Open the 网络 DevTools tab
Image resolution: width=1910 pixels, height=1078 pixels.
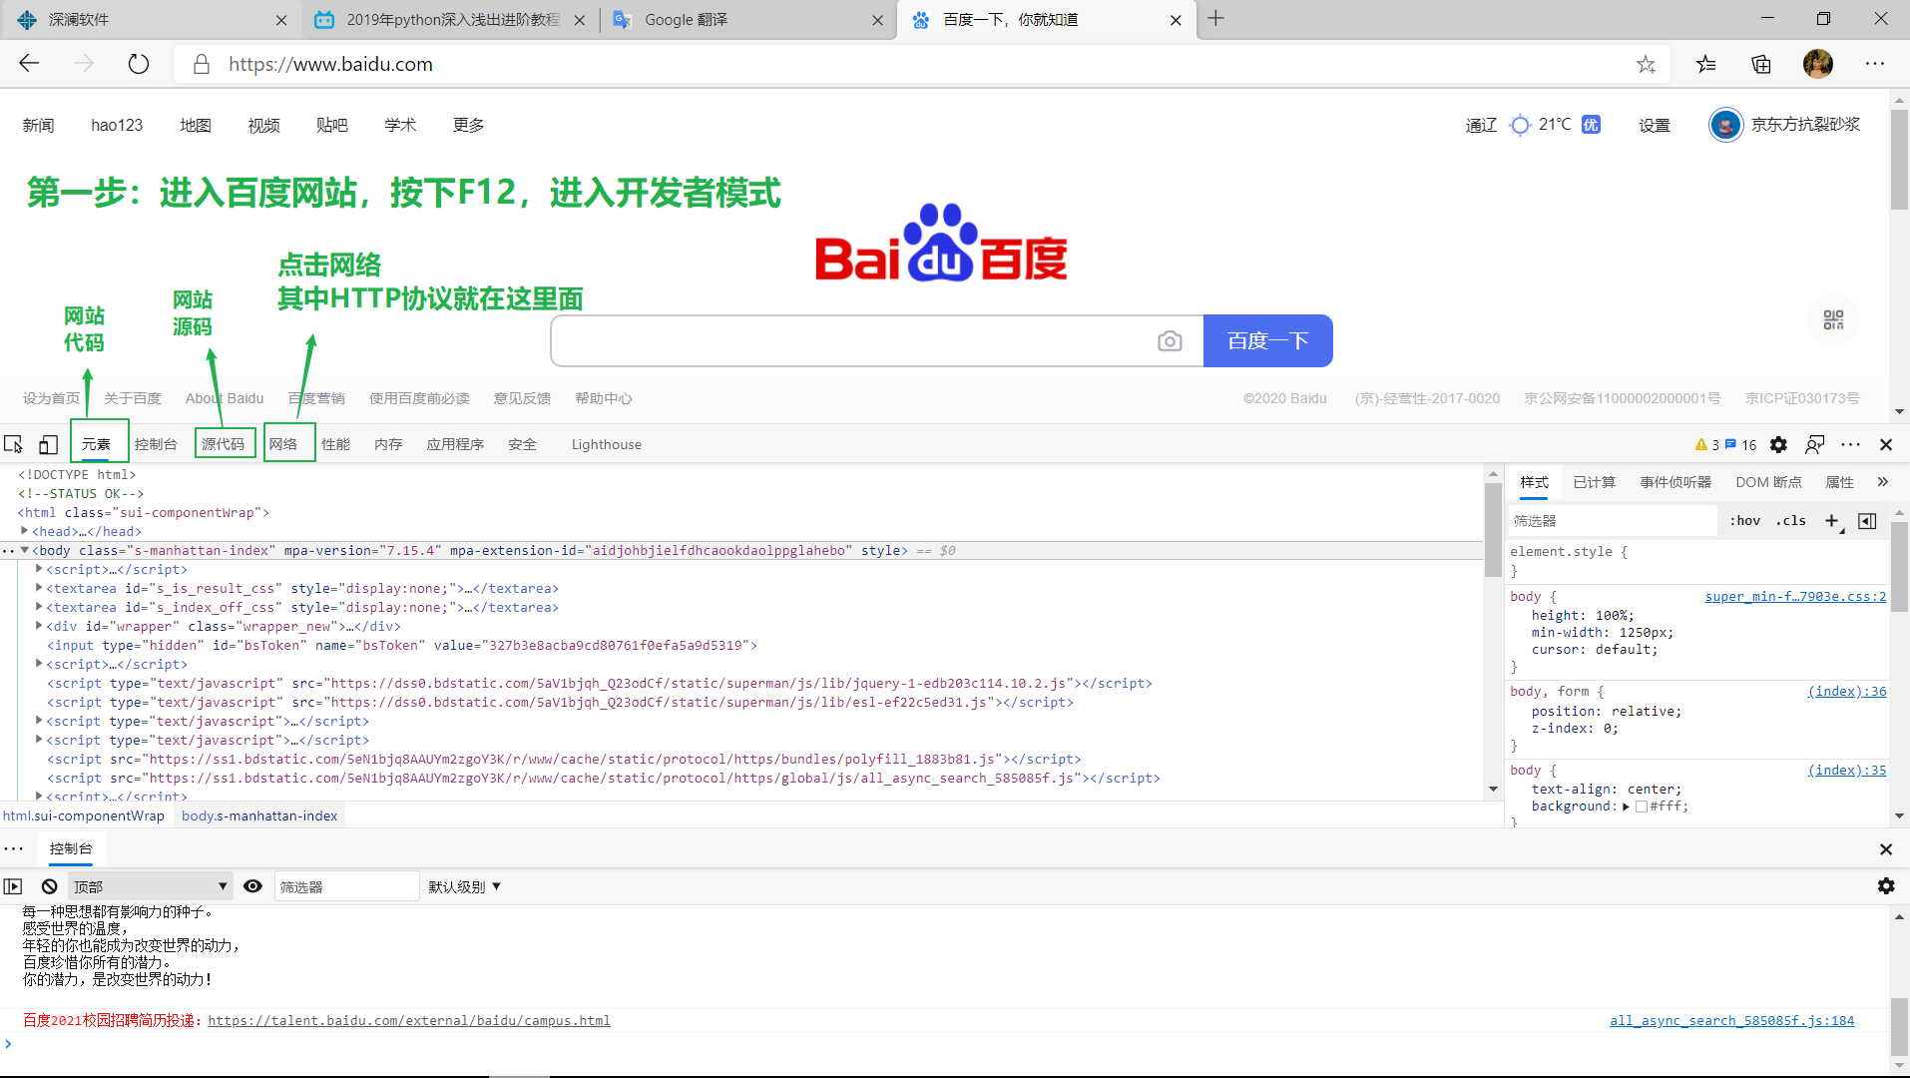(x=283, y=444)
